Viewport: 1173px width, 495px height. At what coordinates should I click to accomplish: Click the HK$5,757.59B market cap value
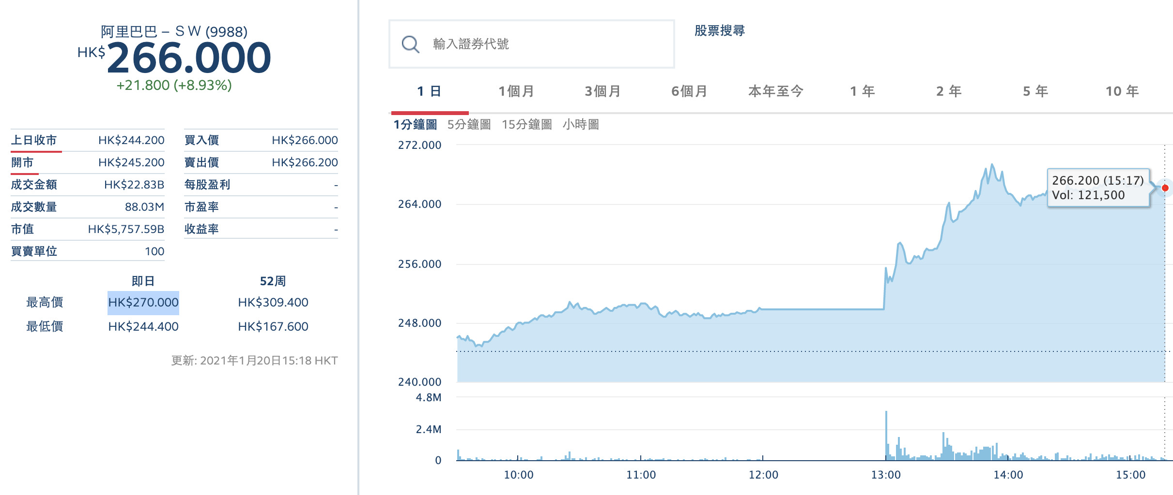[126, 229]
